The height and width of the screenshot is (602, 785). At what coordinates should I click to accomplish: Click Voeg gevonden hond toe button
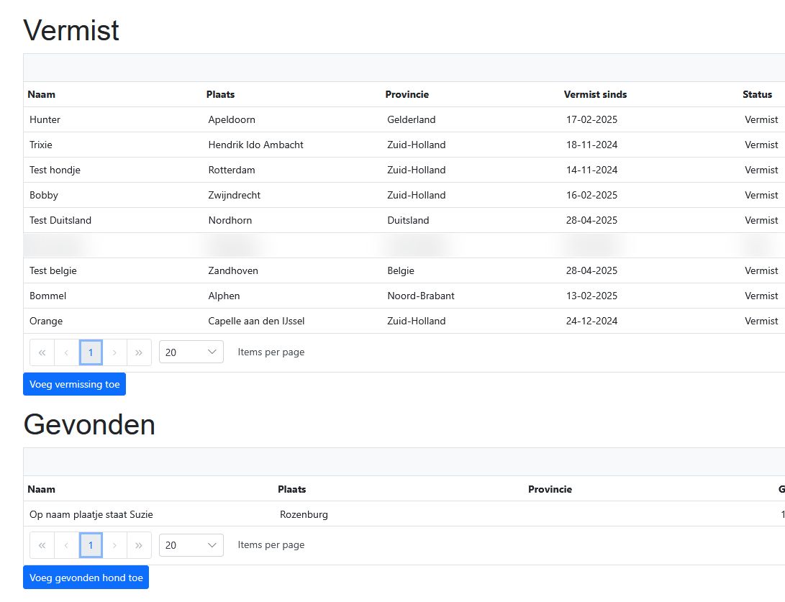(x=86, y=578)
